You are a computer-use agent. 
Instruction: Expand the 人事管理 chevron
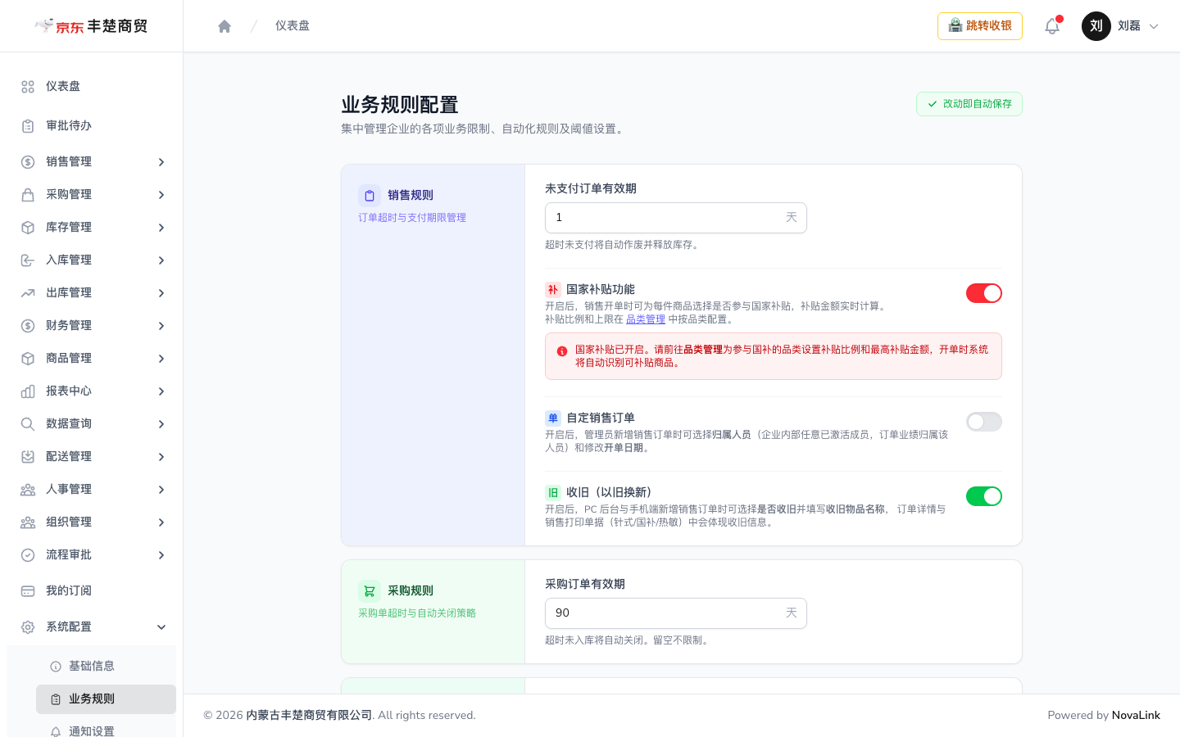click(161, 490)
